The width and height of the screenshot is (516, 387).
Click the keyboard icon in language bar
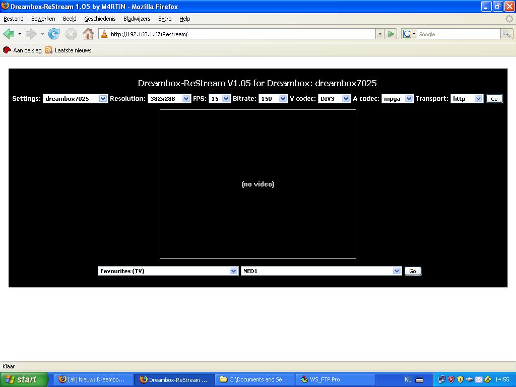click(419, 380)
